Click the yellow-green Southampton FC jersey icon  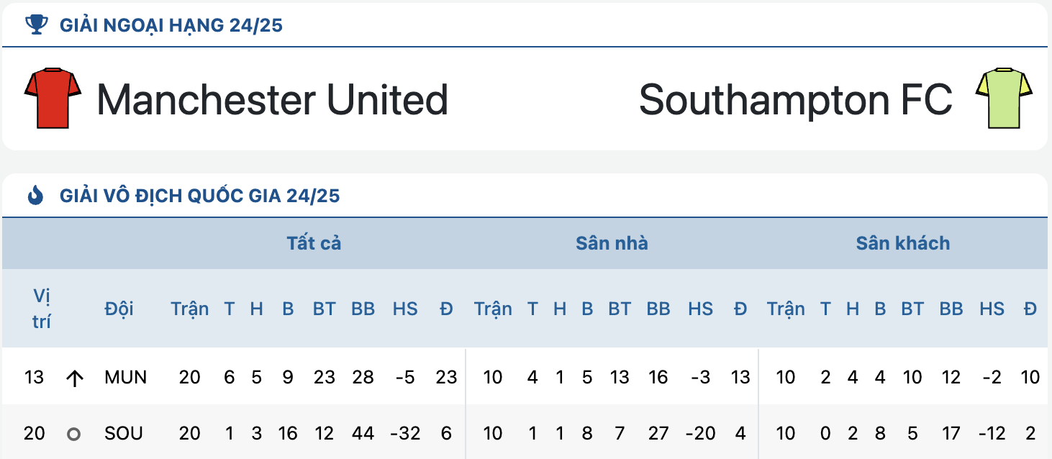point(1004,99)
